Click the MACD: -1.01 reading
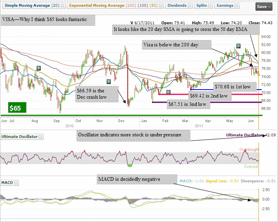Screen dimensions: 278x222 (192, 181)
